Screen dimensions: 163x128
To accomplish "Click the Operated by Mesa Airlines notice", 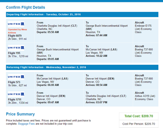I will click(x=17, y=31).
